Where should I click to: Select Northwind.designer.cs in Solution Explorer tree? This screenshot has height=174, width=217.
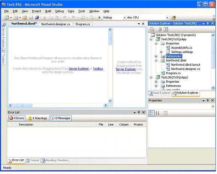185,69
